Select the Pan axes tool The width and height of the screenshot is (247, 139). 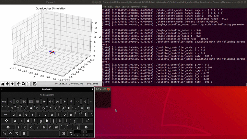tap(19, 84)
